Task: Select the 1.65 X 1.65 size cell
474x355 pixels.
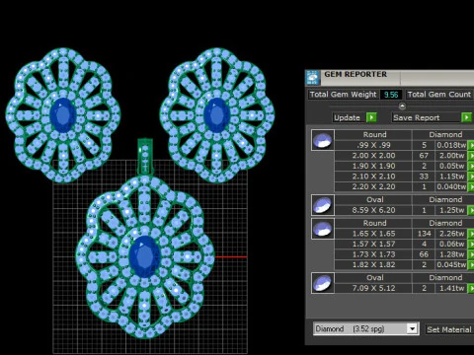Action: coord(373,234)
